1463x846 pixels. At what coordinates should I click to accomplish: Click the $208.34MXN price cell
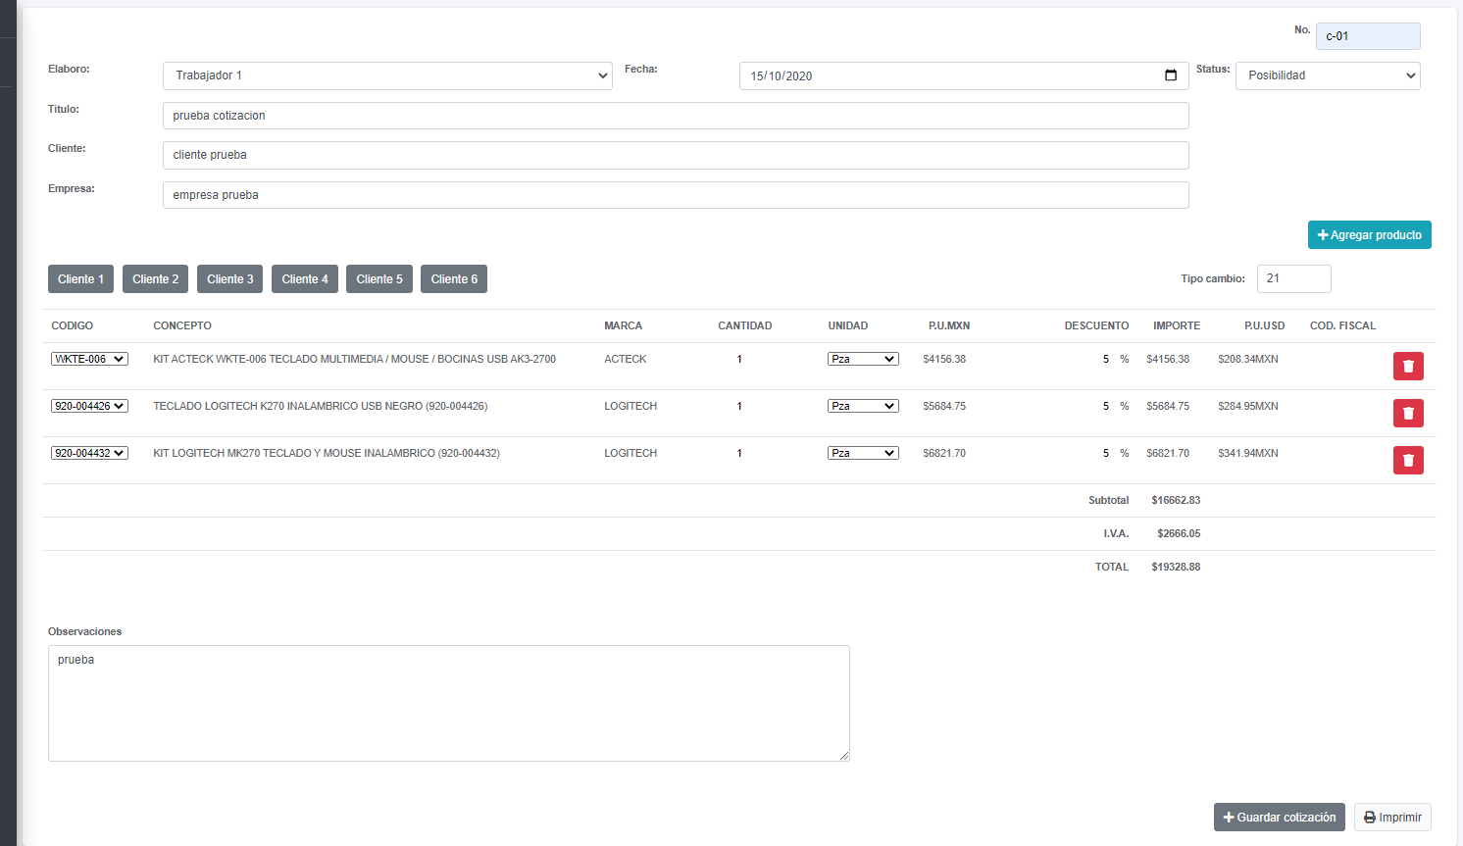pyautogui.click(x=1248, y=359)
